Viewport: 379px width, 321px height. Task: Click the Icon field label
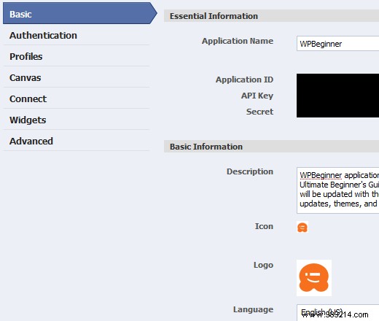264,226
